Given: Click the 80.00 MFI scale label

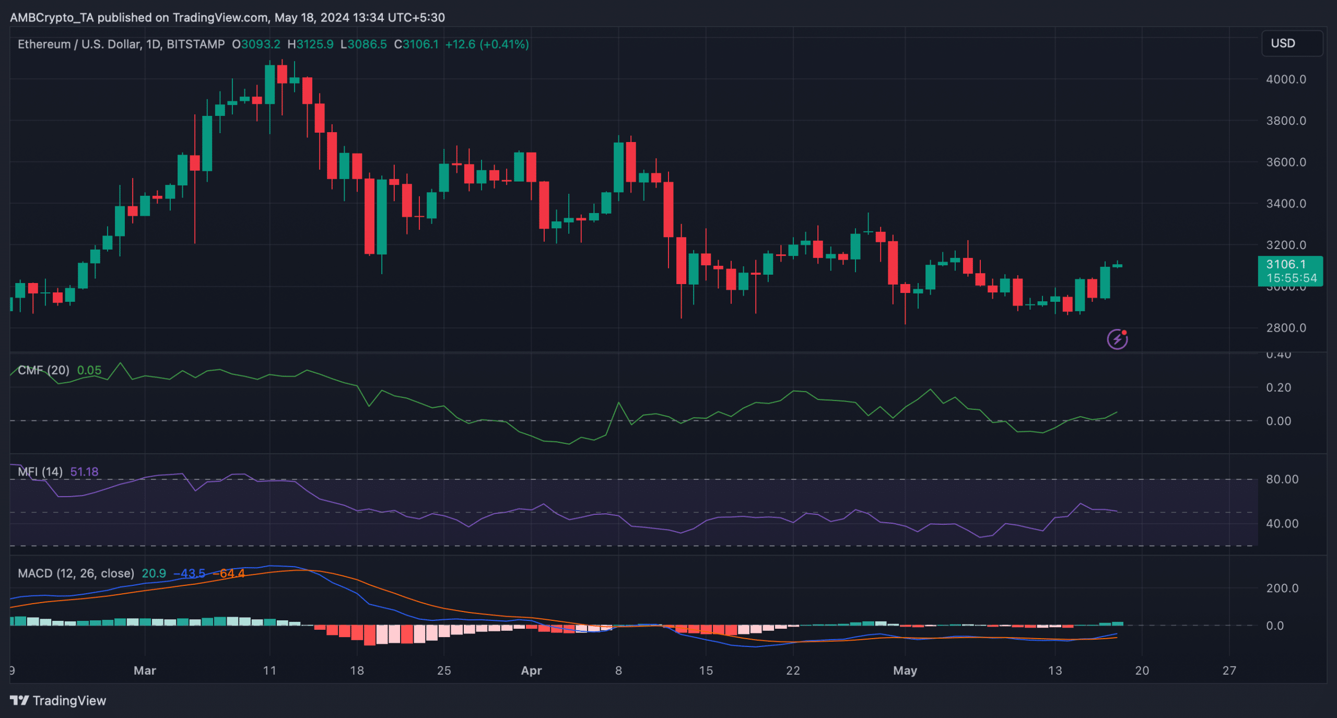Looking at the screenshot, I should click(1282, 479).
